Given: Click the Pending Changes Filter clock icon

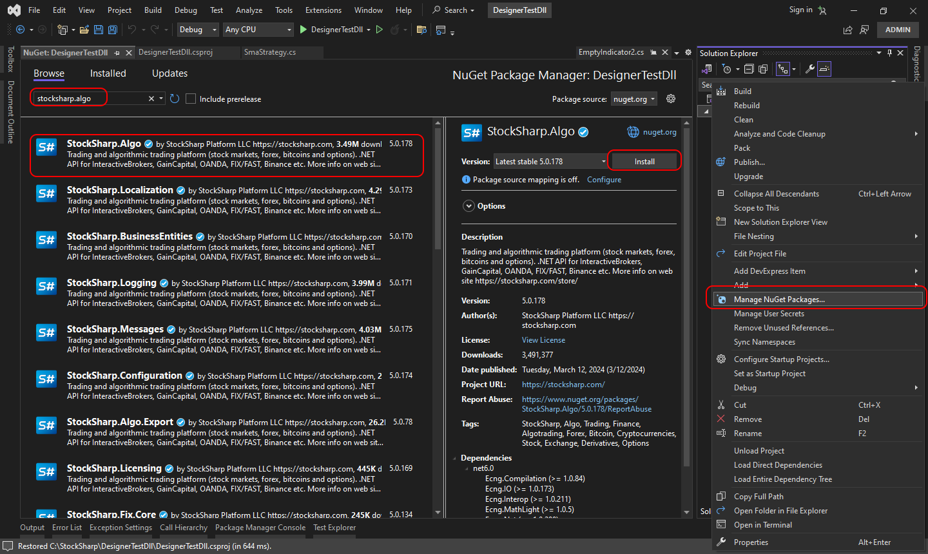Looking at the screenshot, I should [x=728, y=69].
